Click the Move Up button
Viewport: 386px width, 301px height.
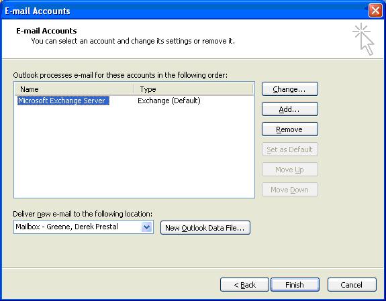coord(290,170)
